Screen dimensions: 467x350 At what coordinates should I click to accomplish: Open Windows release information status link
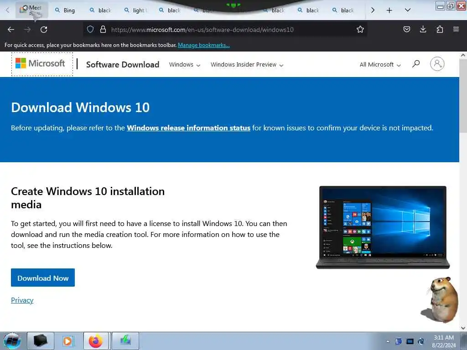click(188, 128)
